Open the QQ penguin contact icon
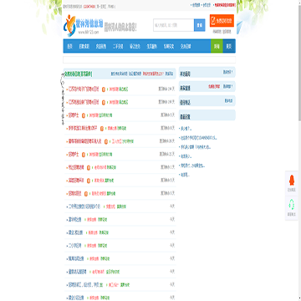 [x=292, y=181]
